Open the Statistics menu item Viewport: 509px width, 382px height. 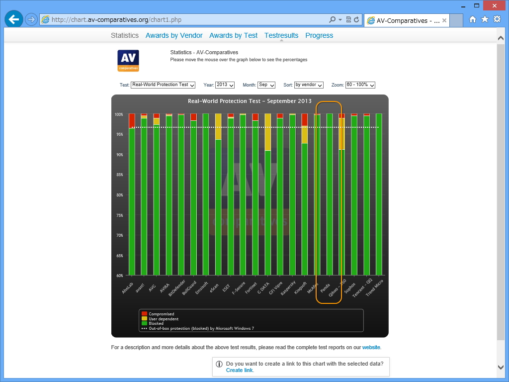[125, 35]
